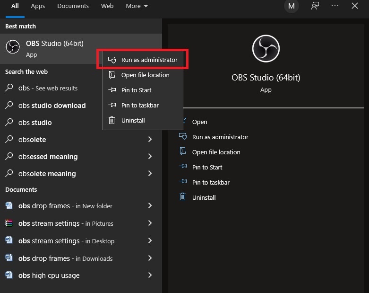
Task: Click Open in the right details panel
Action: coord(199,122)
